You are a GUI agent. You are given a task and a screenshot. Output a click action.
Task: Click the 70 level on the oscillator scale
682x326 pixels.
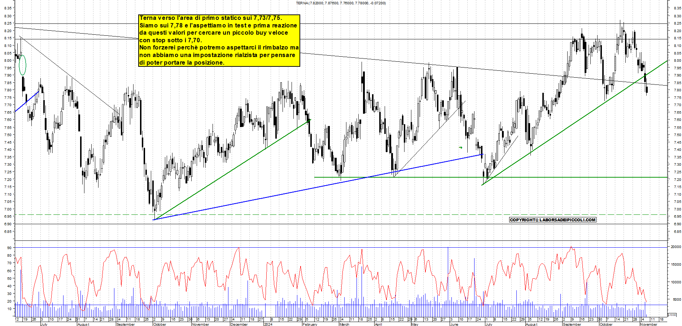coord(9,263)
